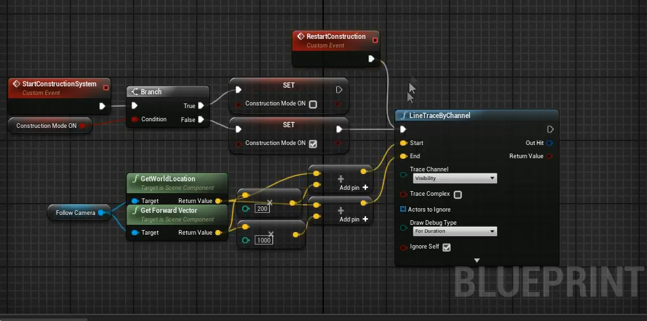Click Add pin on the upper add node
The height and width of the screenshot is (321, 647).
click(x=353, y=187)
